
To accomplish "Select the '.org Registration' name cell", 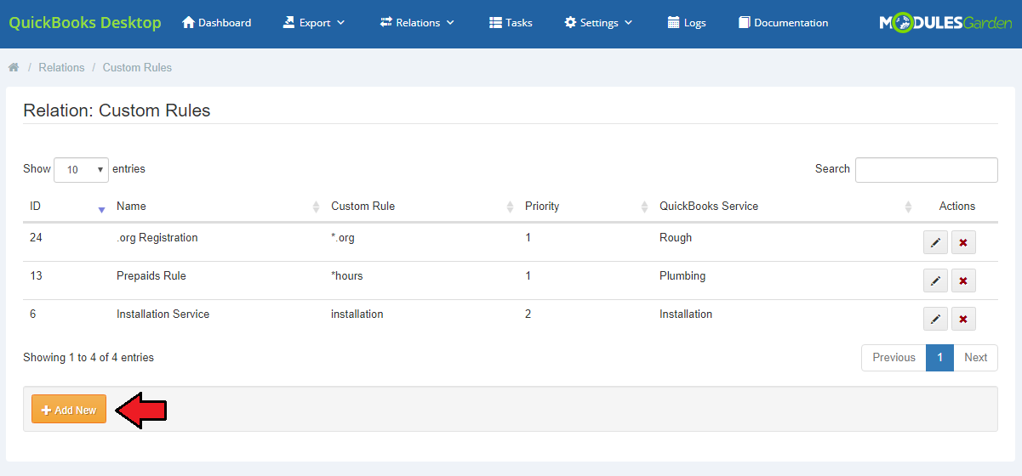I will (157, 238).
